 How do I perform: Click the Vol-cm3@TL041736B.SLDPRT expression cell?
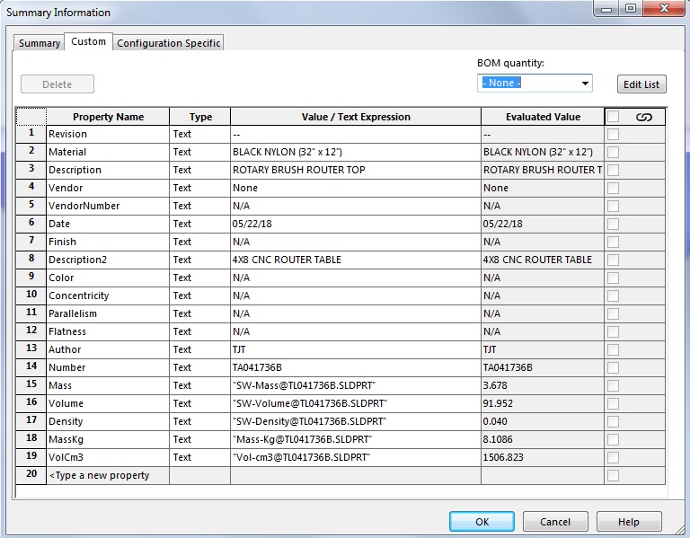coord(356,457)
